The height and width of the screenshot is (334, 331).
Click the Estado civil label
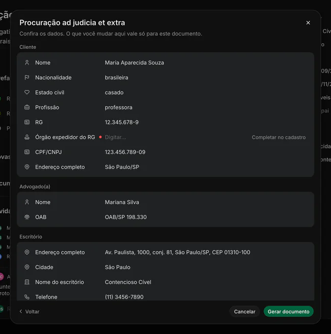50,93
